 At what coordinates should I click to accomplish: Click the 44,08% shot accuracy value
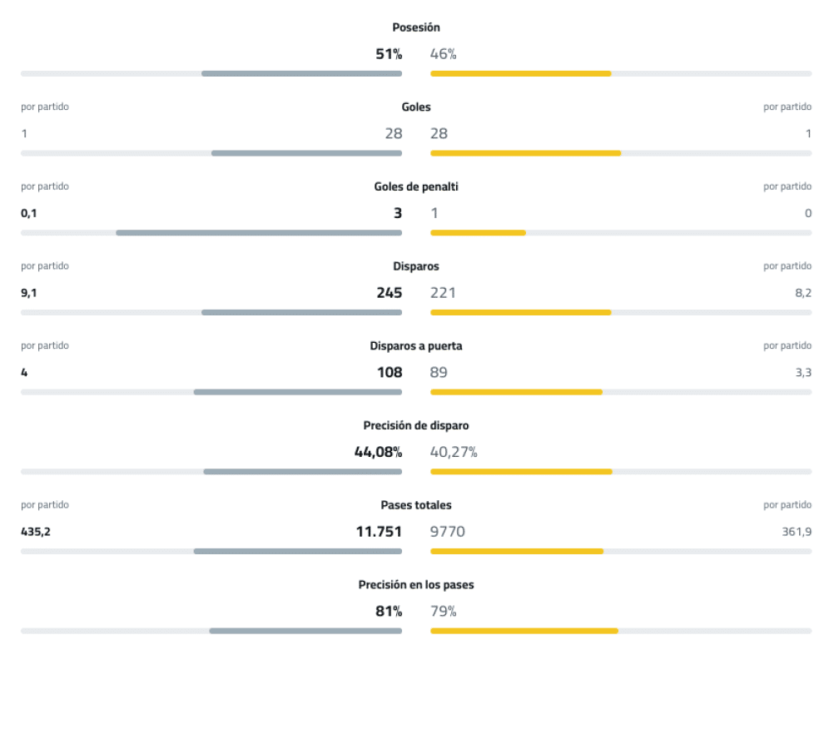point(378,452)
